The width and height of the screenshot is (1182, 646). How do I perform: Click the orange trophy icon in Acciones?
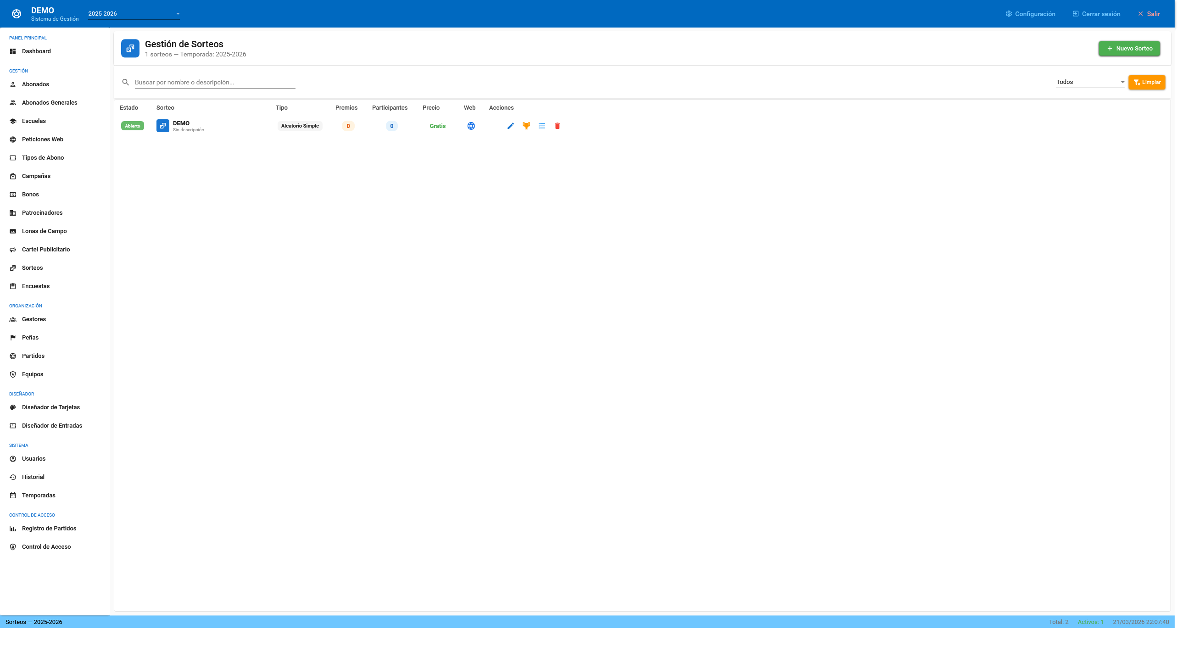pyautogui.click(x=526, y=126)
